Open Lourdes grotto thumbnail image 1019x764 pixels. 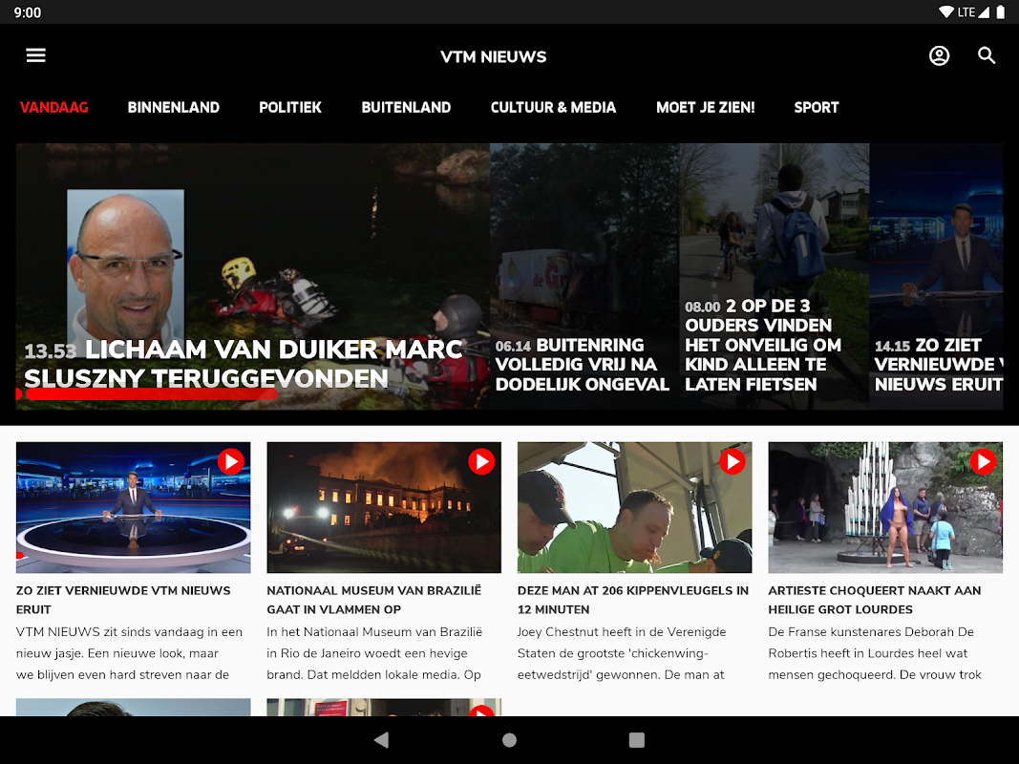coord(885,507)
